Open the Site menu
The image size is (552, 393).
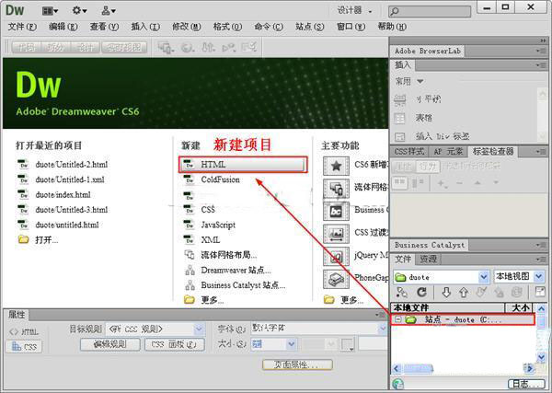(x=310, y=27)
